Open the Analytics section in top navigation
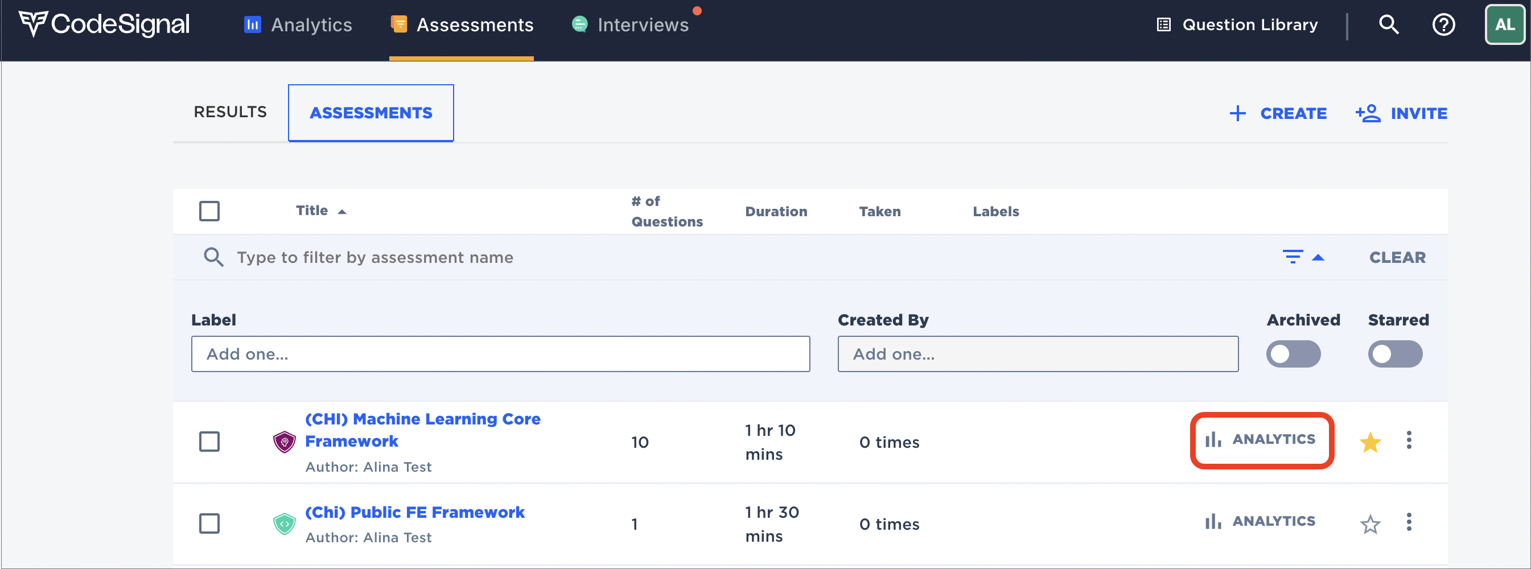1531x569 pixels. (x=298, y=25)
